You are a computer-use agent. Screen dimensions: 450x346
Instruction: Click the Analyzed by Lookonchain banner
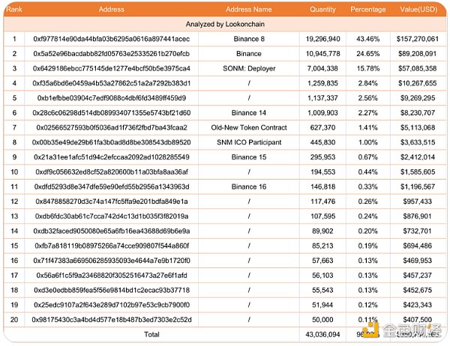click(225, 25)
